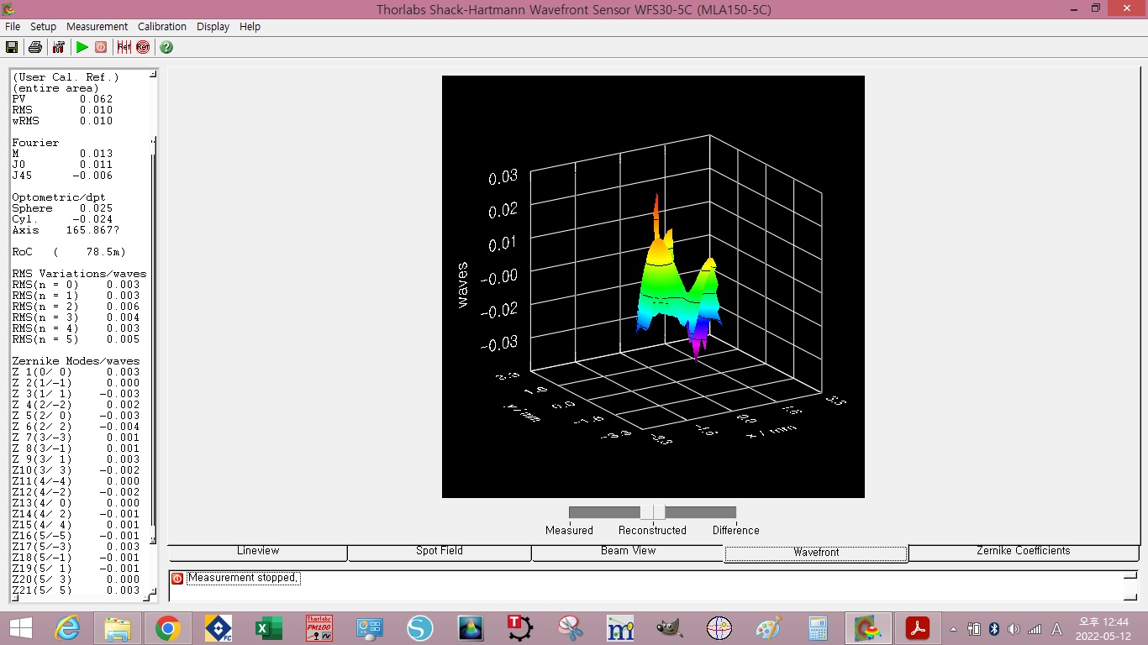The height and width of the screenshot is (645, 1148).
Task: Click the 'Reconstructed' slider label
Action: pos(652,530)
